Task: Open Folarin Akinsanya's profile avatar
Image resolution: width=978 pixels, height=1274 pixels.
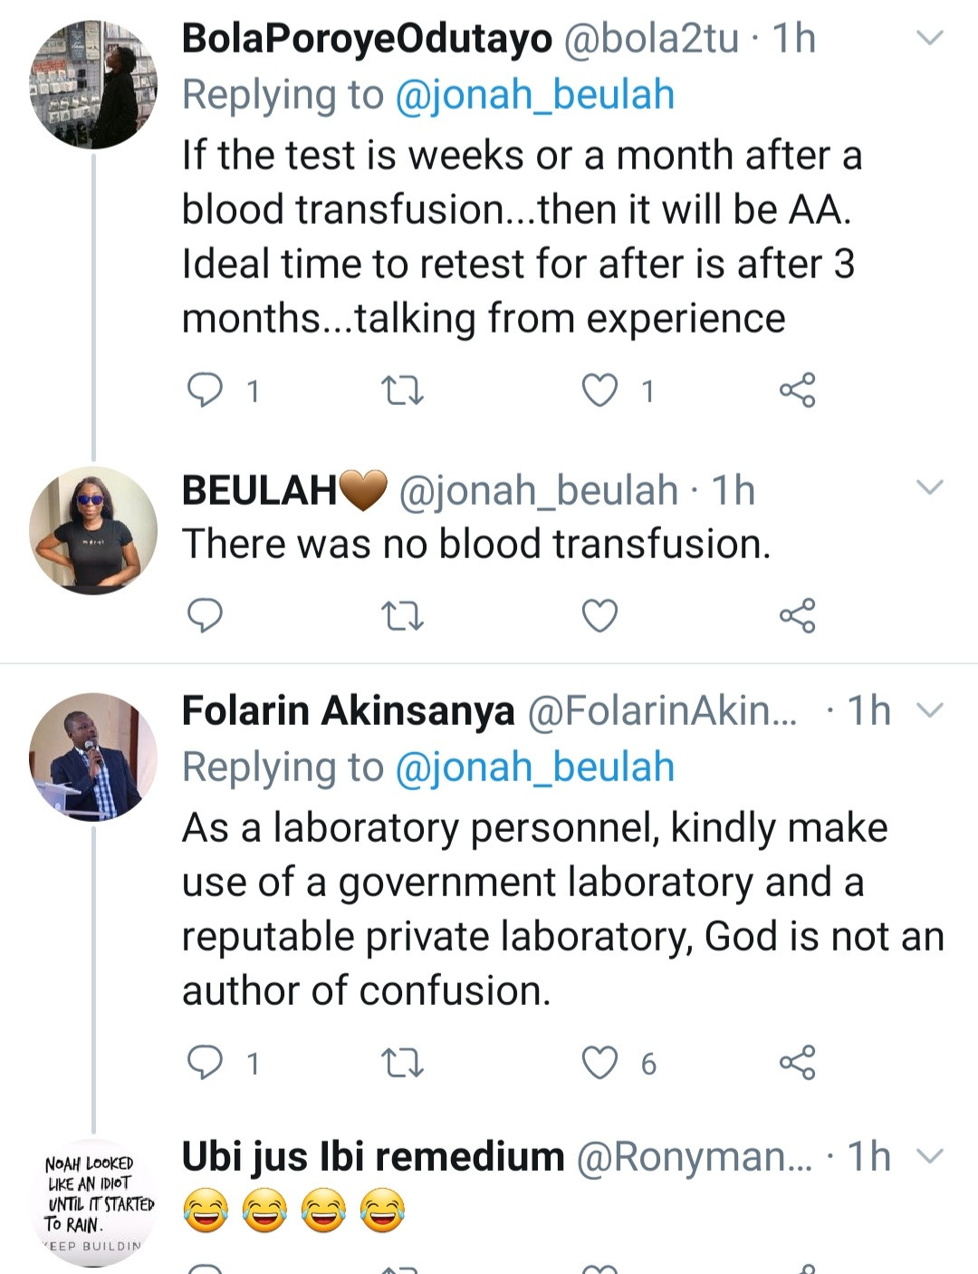Action: click(93, 757)
